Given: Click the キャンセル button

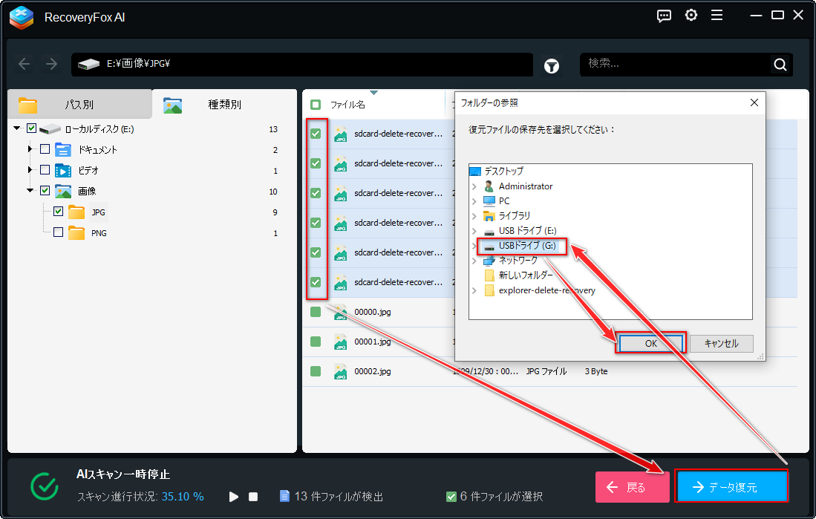Looking at the screenshot, I should tap(721, 344).
